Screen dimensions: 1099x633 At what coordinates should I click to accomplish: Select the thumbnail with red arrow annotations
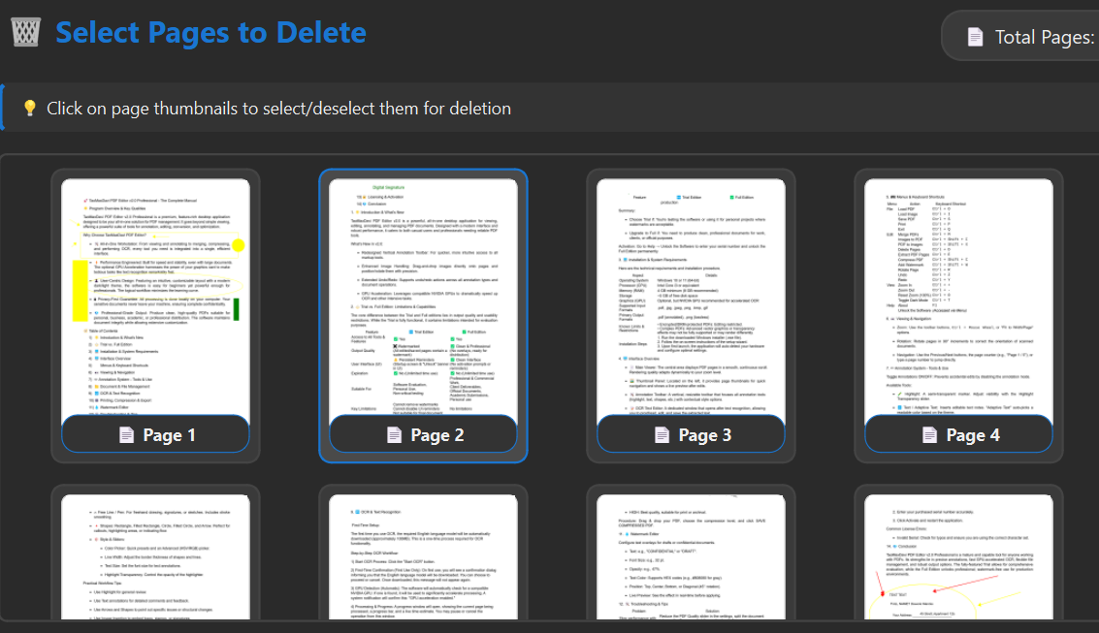pos(958,557)
